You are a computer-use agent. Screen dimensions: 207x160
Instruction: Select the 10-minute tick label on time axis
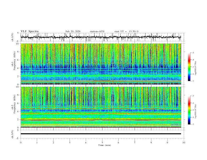pos(184,142)
